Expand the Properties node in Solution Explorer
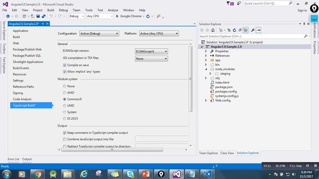Viewport: 319px width, 179px height. (x=206, y=51)
